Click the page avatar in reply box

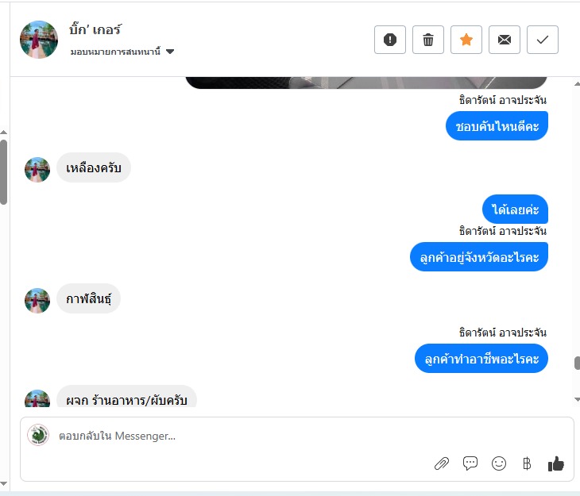tap(38, 435)
